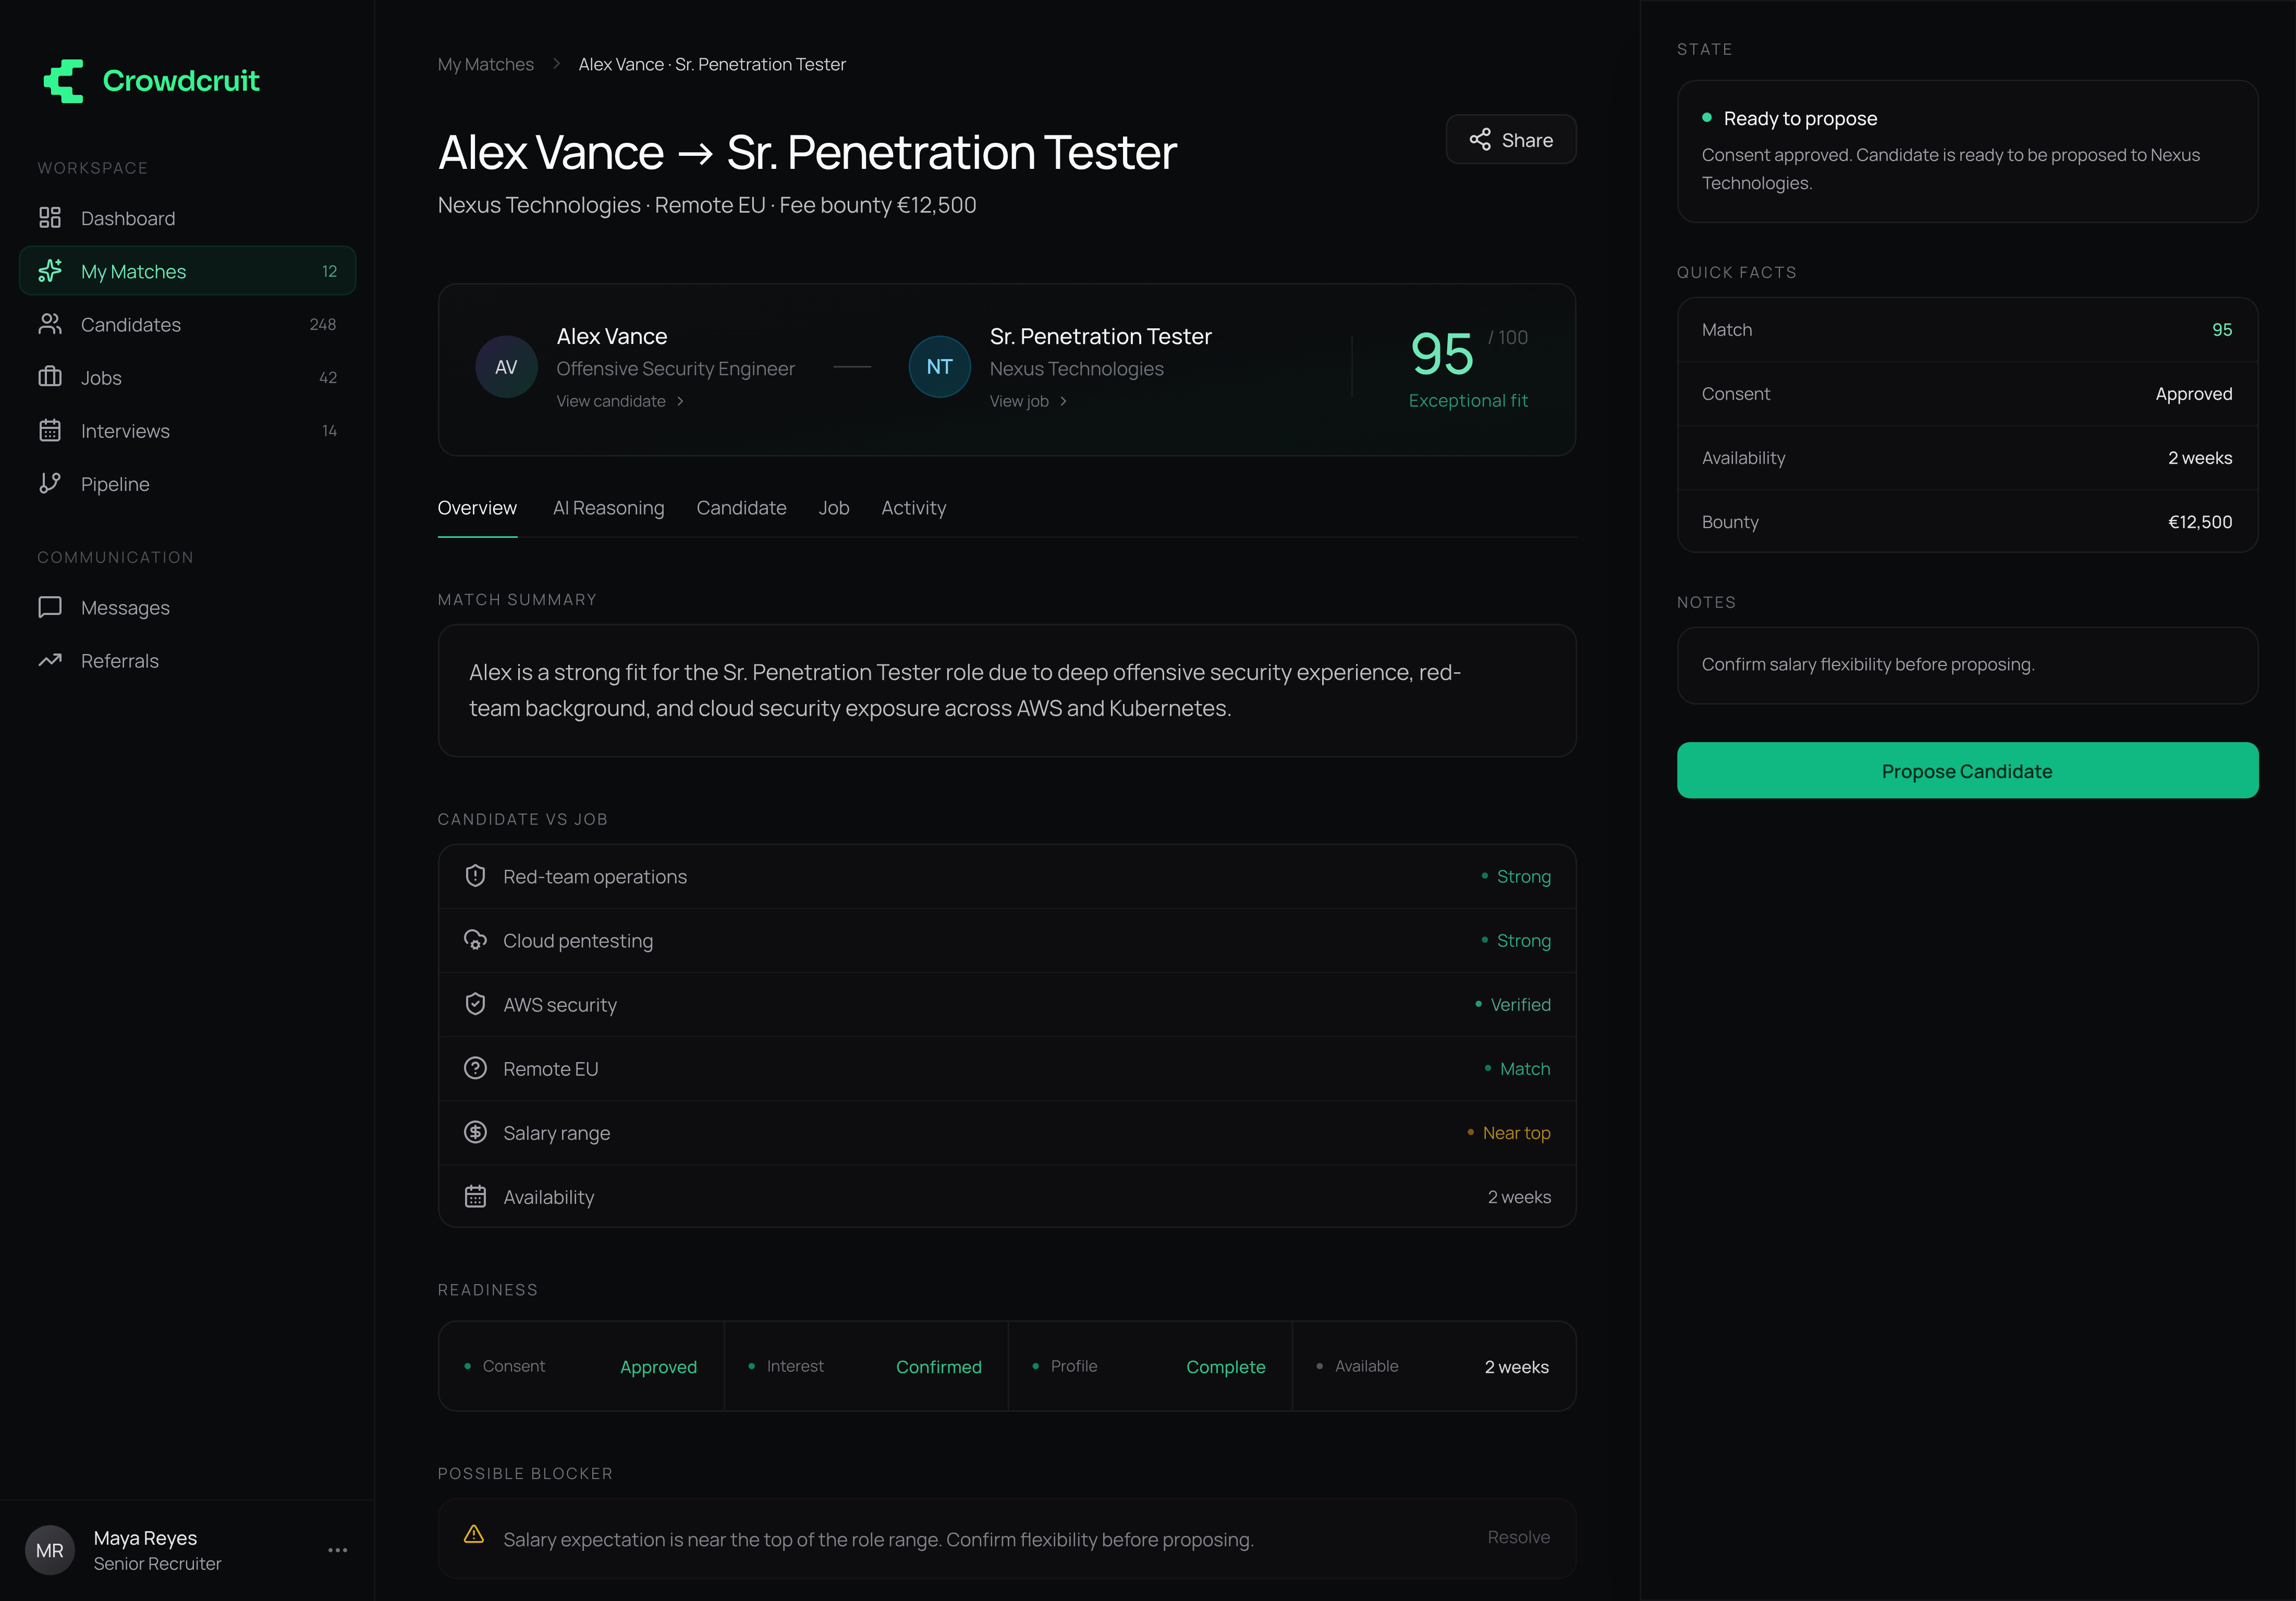
Task: Open Candidates in the sidebar
Action: coord(188,324)
